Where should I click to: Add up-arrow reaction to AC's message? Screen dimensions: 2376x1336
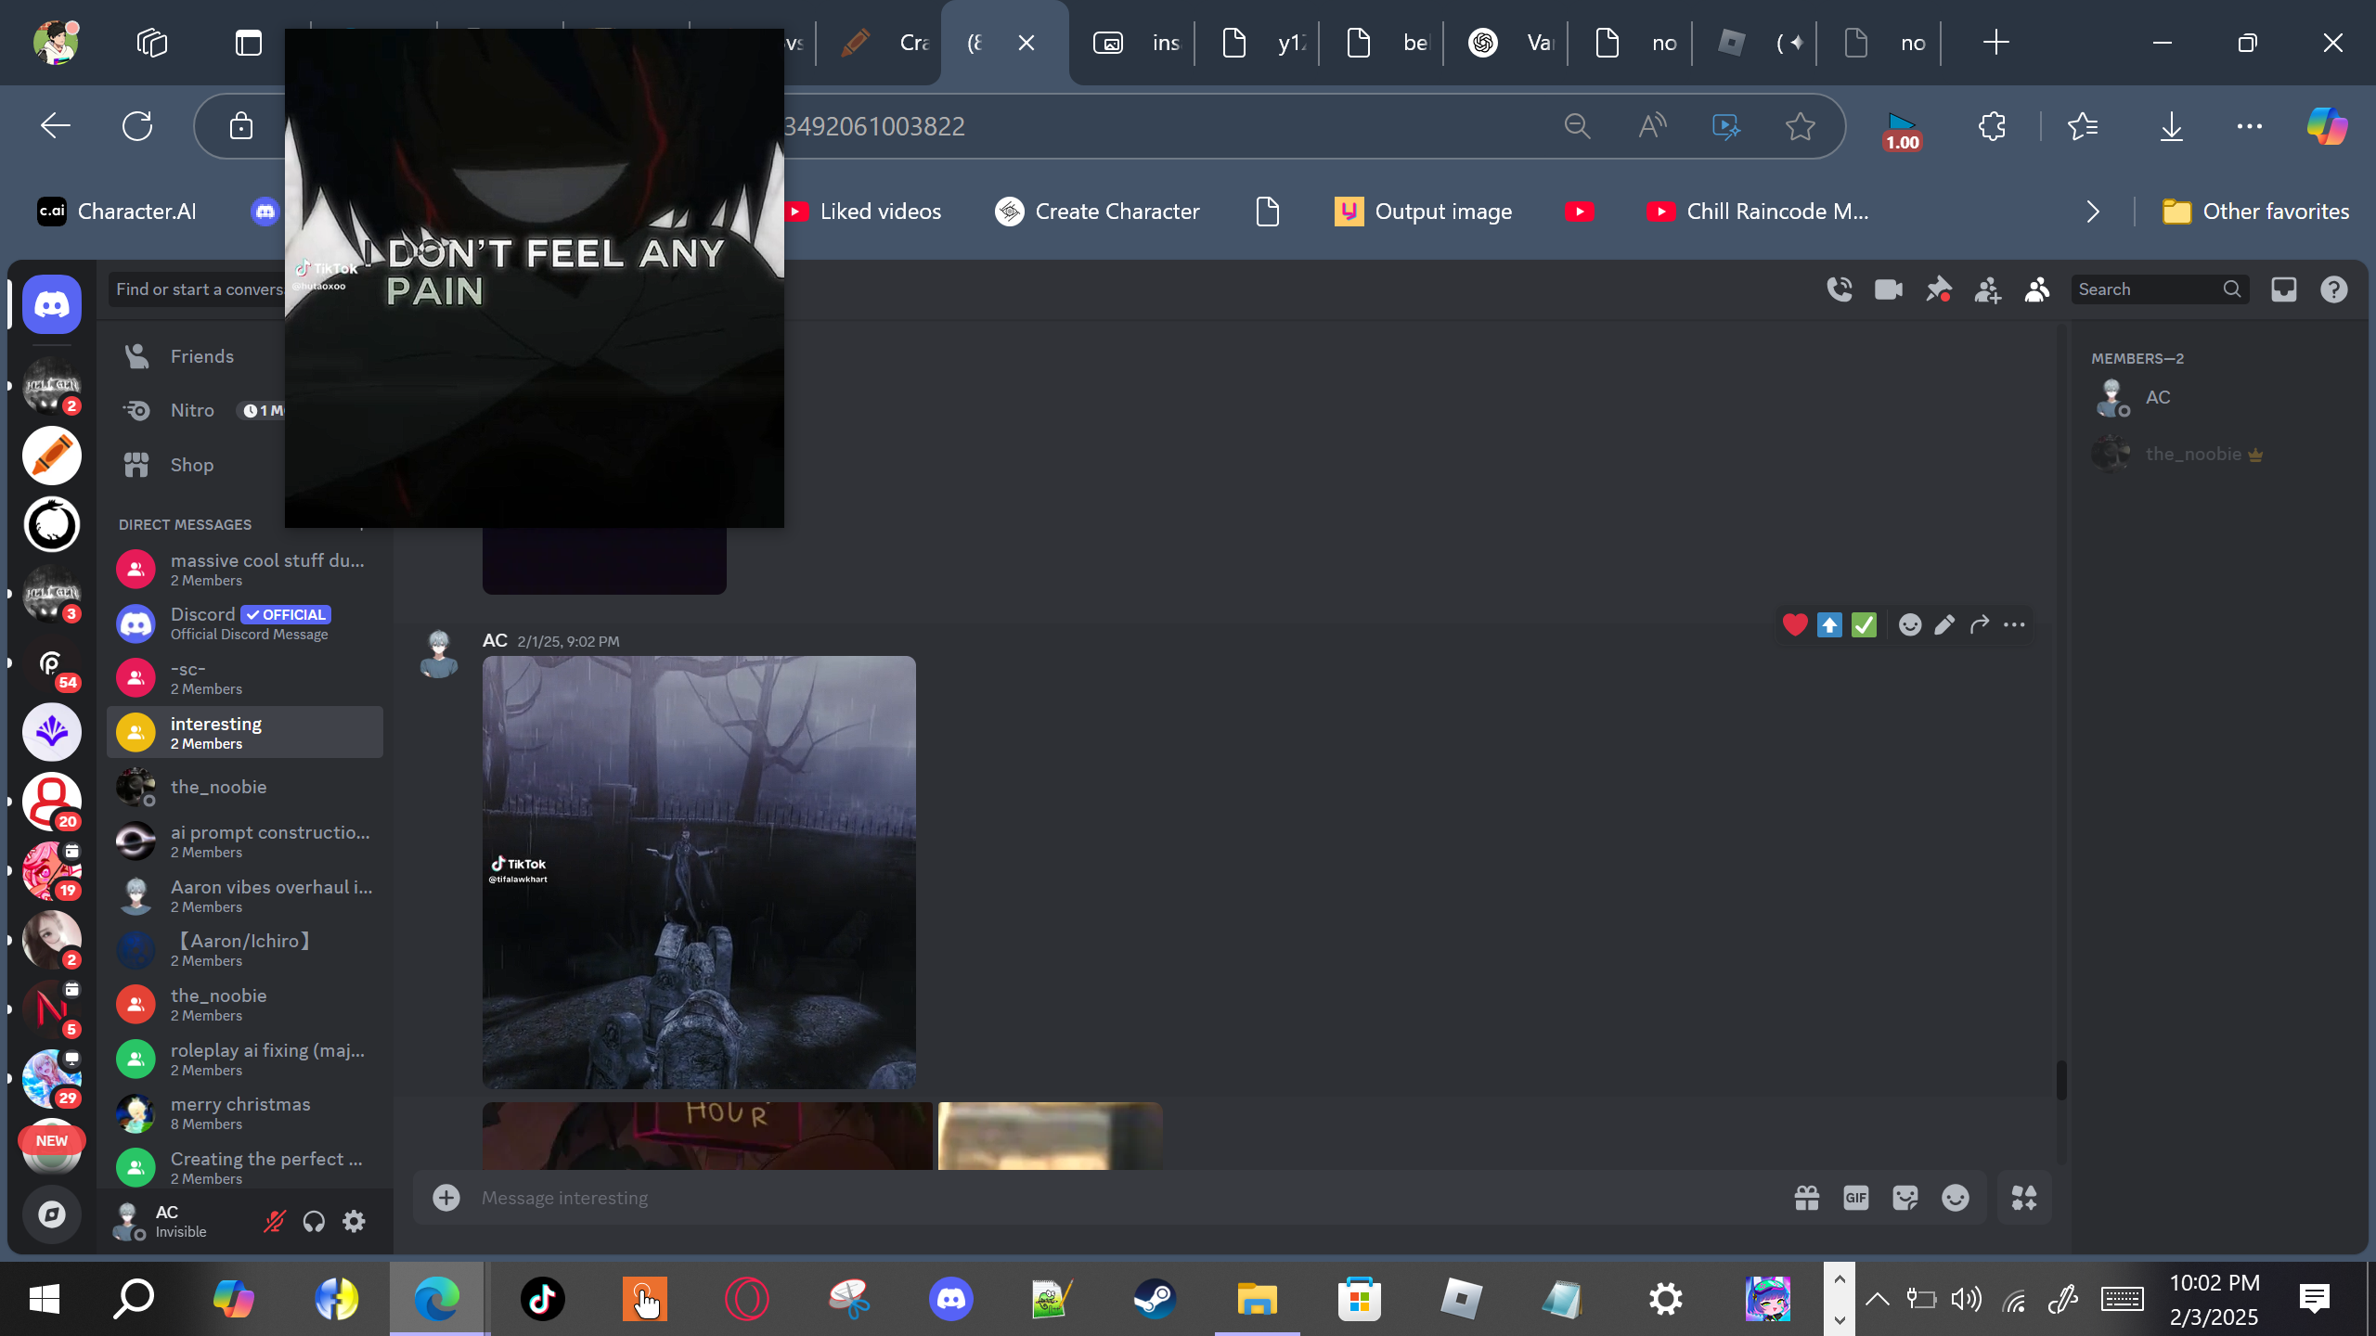pos(1829,624)
